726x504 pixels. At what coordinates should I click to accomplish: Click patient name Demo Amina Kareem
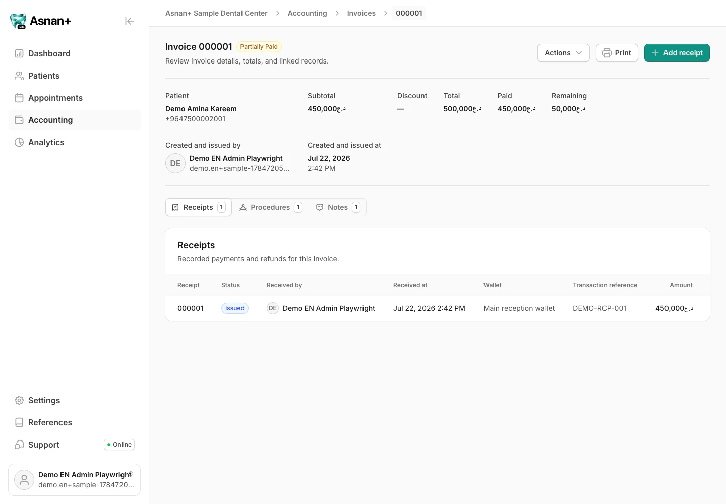(201, 109)
